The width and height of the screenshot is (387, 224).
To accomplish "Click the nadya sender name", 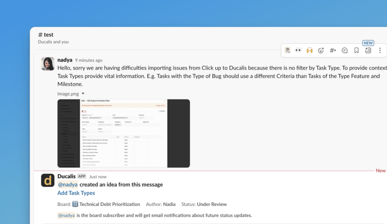I will (x=65, y=60).
